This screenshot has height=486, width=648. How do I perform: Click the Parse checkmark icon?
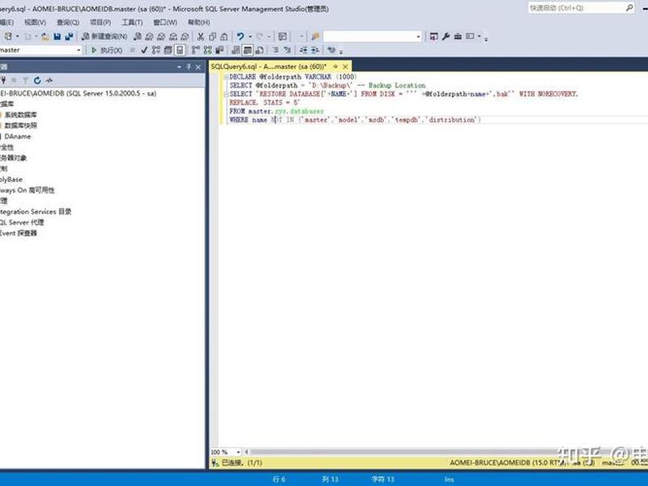[144, 50]
